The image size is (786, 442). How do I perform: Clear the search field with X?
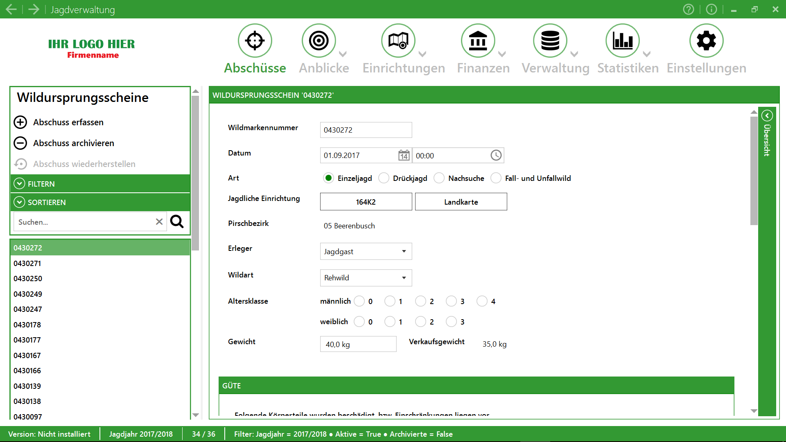click(x=159, y=221)
